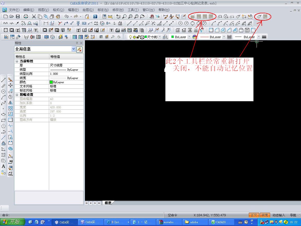This screenshot has height=226, width=301.
Task: Click the blue question mark help icon
Action: pyautogui.click(x=95, y=16)
